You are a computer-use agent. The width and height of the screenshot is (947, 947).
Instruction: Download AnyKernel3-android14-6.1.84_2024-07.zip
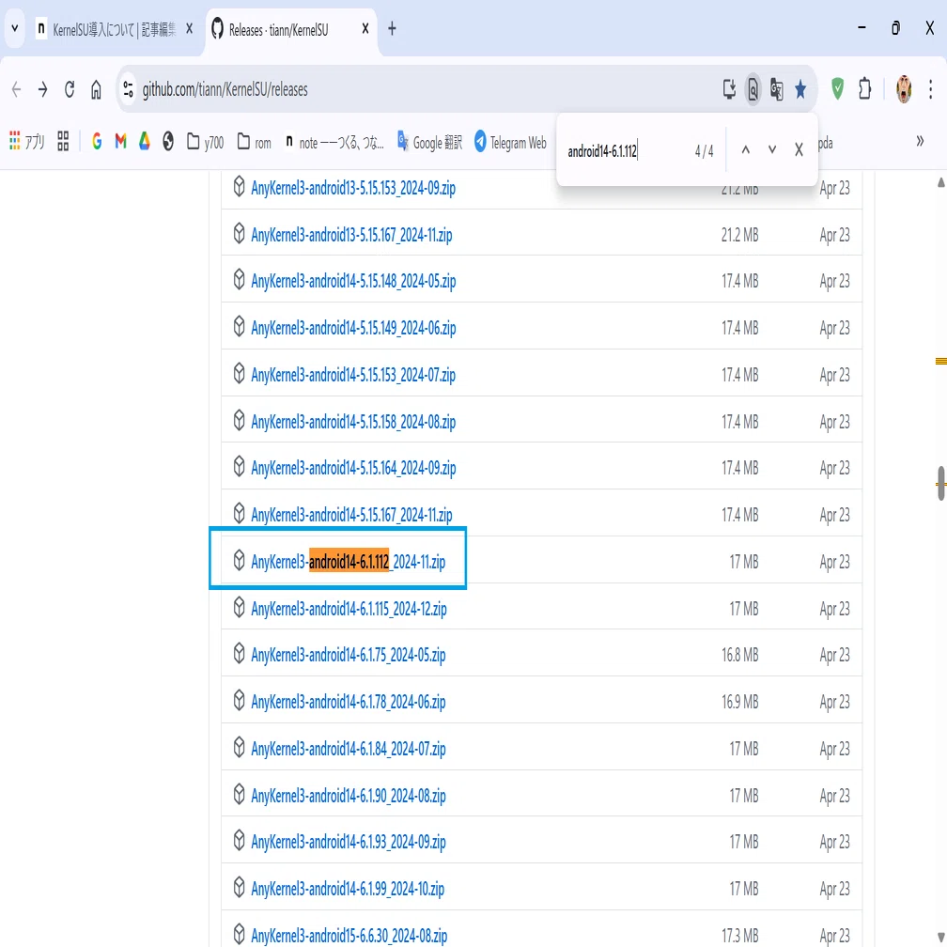(x=348, y=750)
